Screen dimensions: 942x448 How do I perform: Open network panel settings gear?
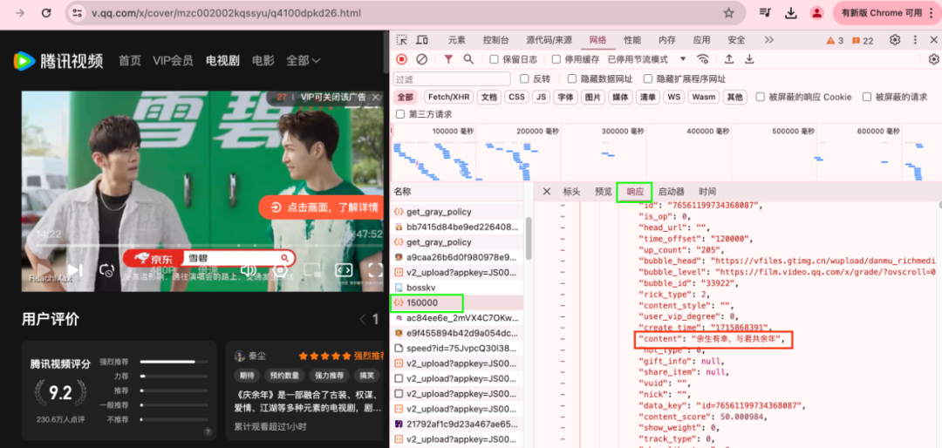933,59
